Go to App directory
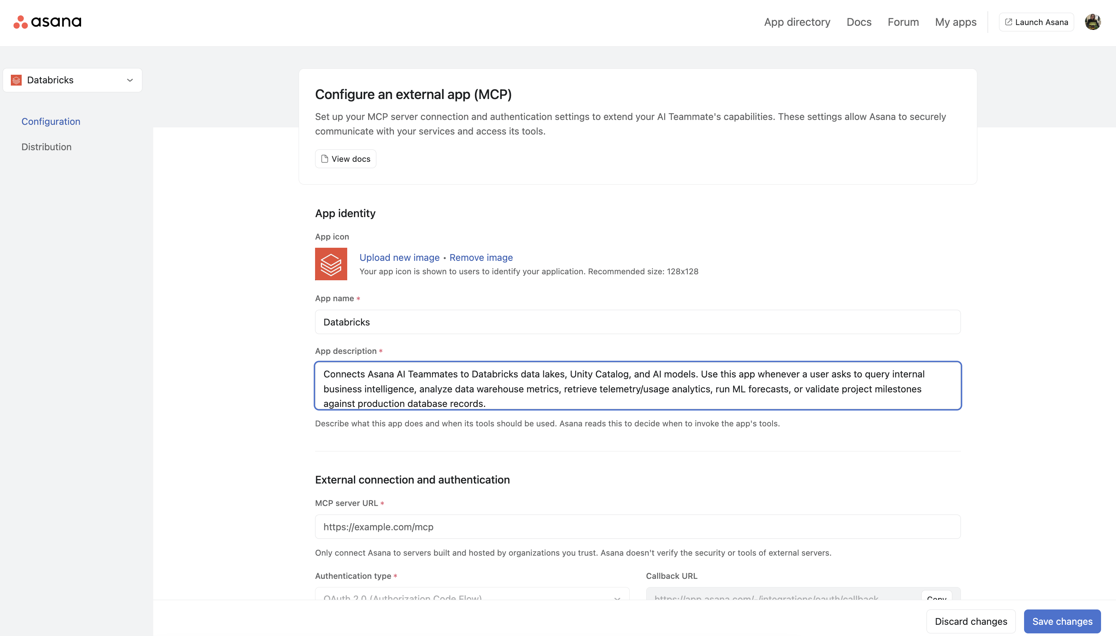The width and height of the screenshot is (1116, 636). point(797,22)
